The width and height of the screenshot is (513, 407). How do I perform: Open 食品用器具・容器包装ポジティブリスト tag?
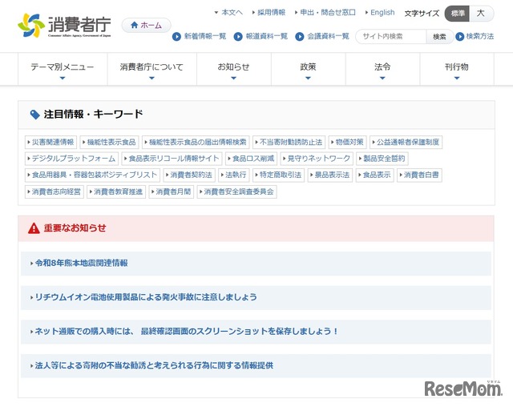tap(92, 175)
